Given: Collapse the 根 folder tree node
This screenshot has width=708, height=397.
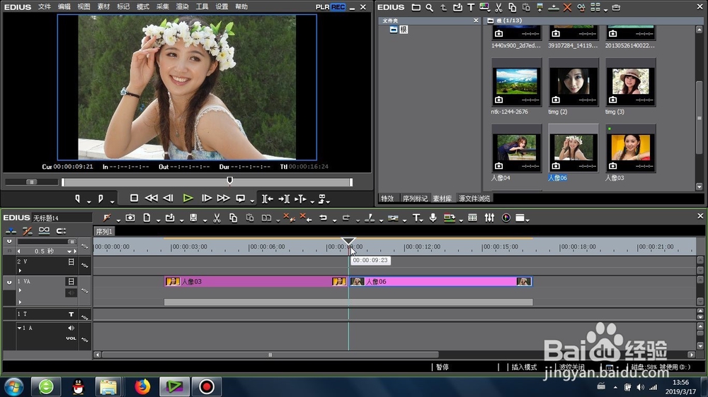Looking at the screenshot, I should tap(393, 30).
